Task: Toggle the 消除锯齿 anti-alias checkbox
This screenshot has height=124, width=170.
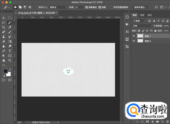Action: click(x=86, y=7)
